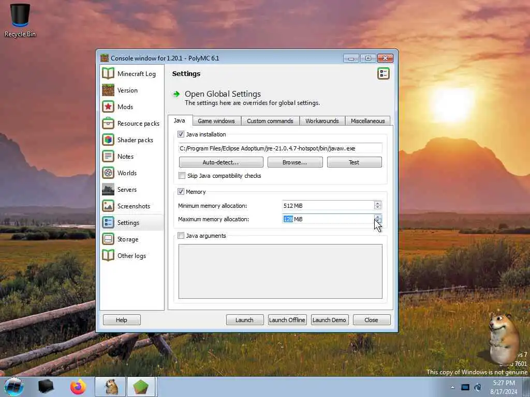The width and height of the screenshot is (530, 397).
Task: Select the Worlds label in sidebar
Action: (x=127, y=173)
